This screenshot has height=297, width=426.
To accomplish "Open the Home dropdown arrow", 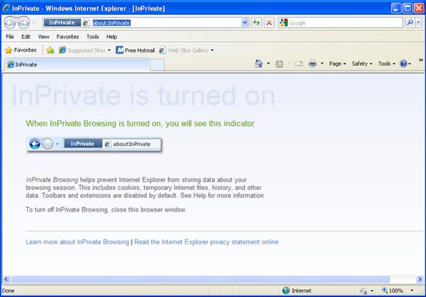I will [x=268, y=64].
